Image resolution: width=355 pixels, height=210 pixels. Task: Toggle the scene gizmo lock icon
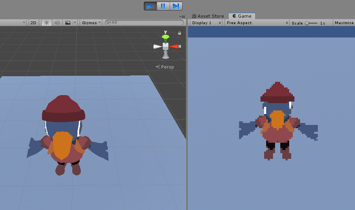tap(180, 33)
